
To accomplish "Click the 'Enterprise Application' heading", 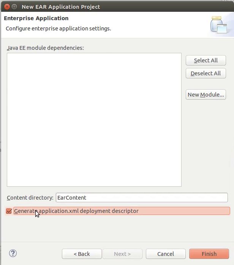I will point(36,18).
